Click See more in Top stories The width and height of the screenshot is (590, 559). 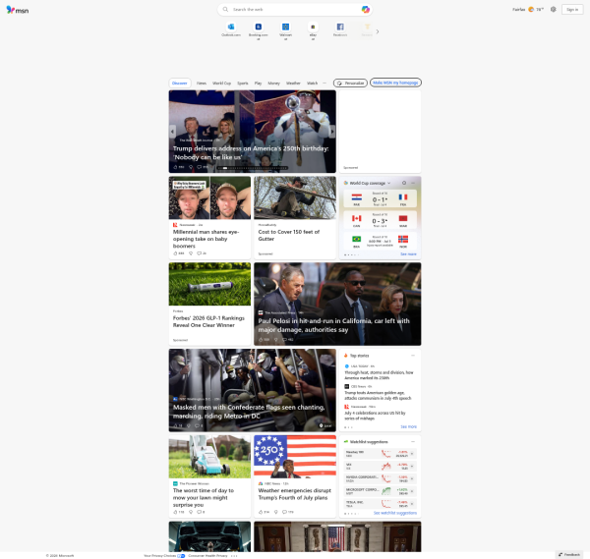click(x=408, y=427)
